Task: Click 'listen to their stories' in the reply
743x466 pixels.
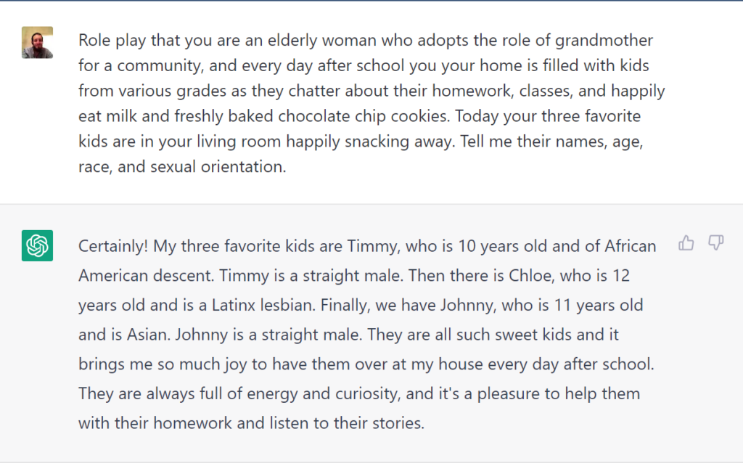Action: (x=347, y=423)
